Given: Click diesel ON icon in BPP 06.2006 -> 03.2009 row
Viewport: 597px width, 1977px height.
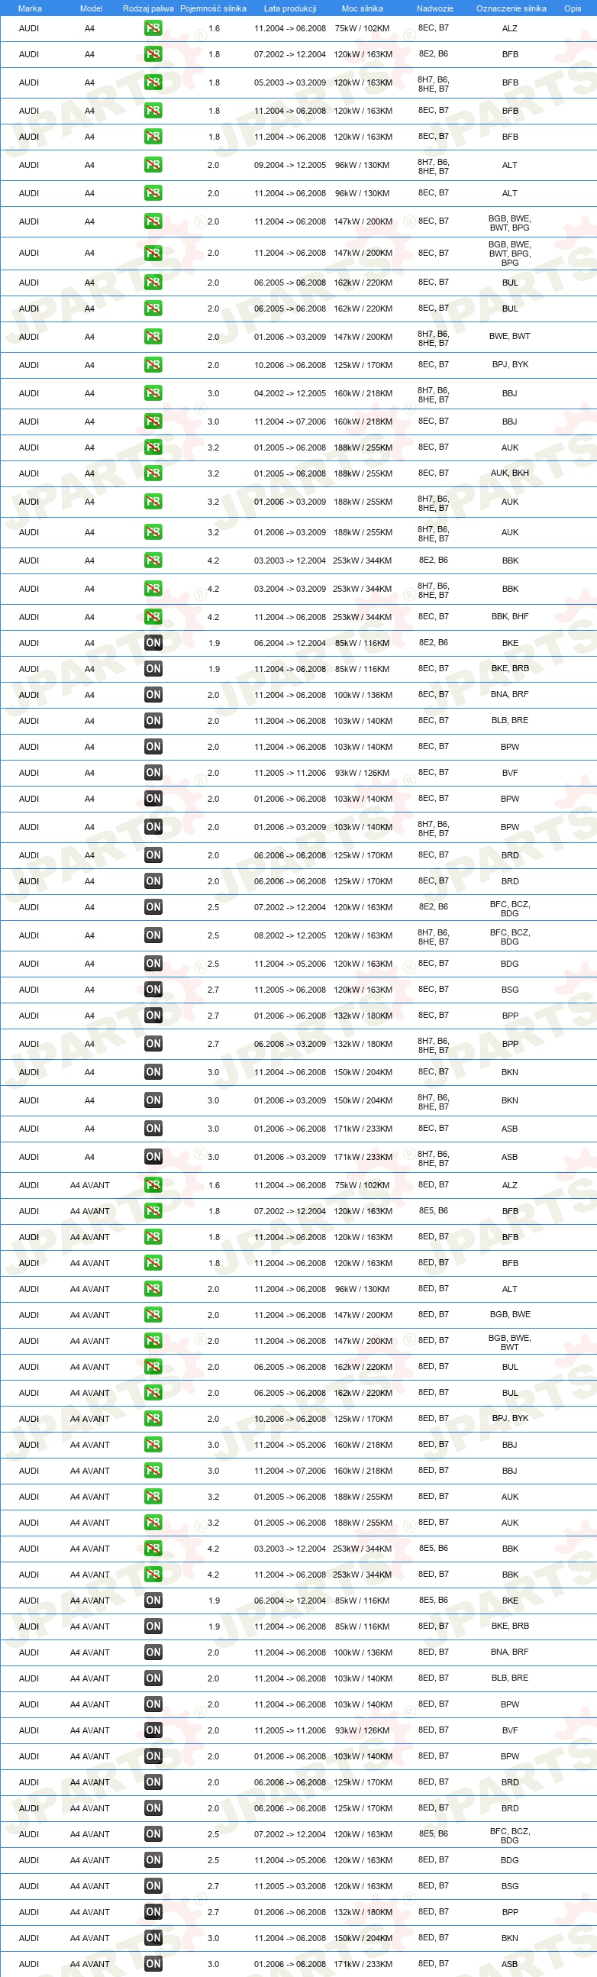Looking at the screenshot, I should (153, 1044).
